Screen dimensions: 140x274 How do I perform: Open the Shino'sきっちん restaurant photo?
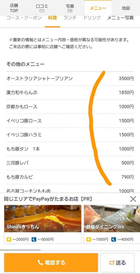coord(43,219)
